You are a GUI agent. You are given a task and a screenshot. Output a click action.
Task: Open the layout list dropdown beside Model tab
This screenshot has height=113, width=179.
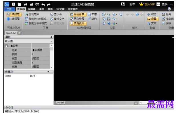pyautogui.click(x=136, y=103)
